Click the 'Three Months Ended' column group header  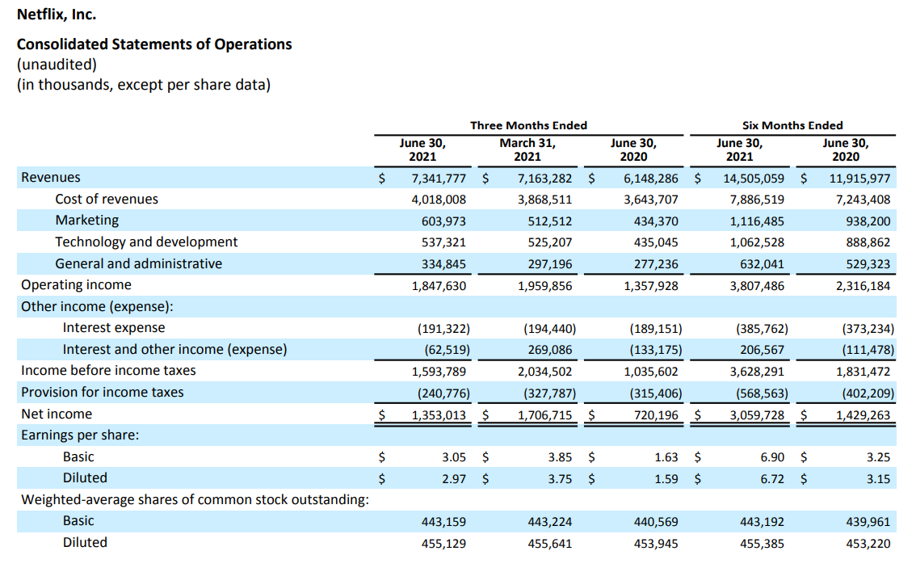[x=529, y=125]
